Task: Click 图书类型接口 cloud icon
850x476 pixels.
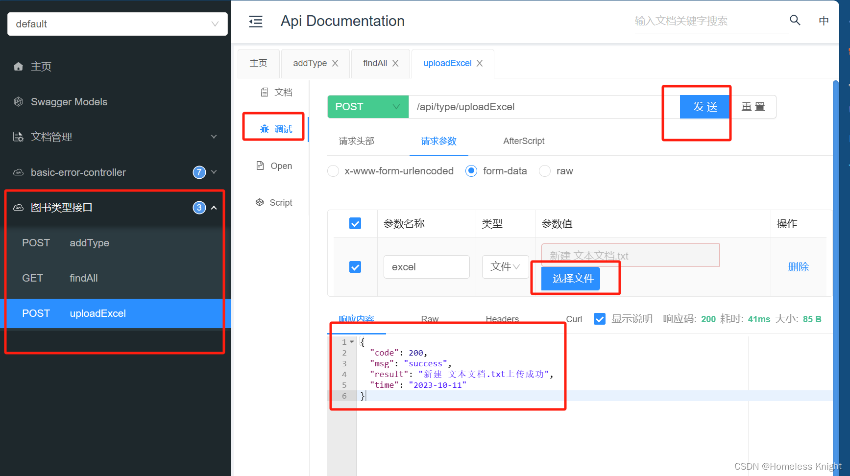Action: click(x=19, y=208)
